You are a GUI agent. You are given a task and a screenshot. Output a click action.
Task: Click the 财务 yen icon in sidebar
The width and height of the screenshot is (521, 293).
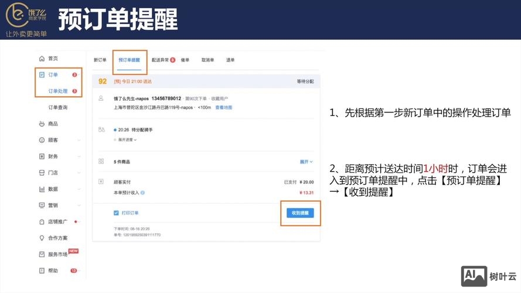tap(42, 156)
